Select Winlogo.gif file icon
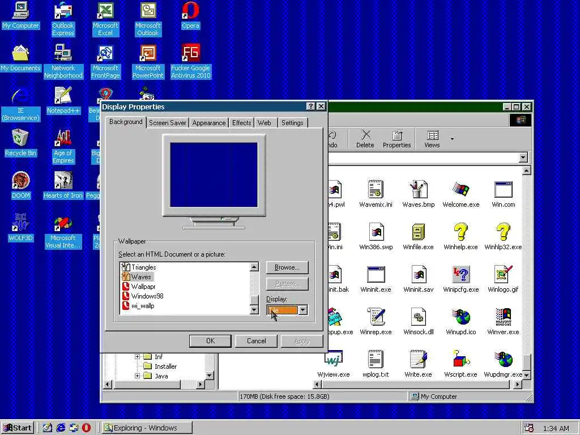The height and width of the screenshot is (435, 580). (x=503, y=279)
